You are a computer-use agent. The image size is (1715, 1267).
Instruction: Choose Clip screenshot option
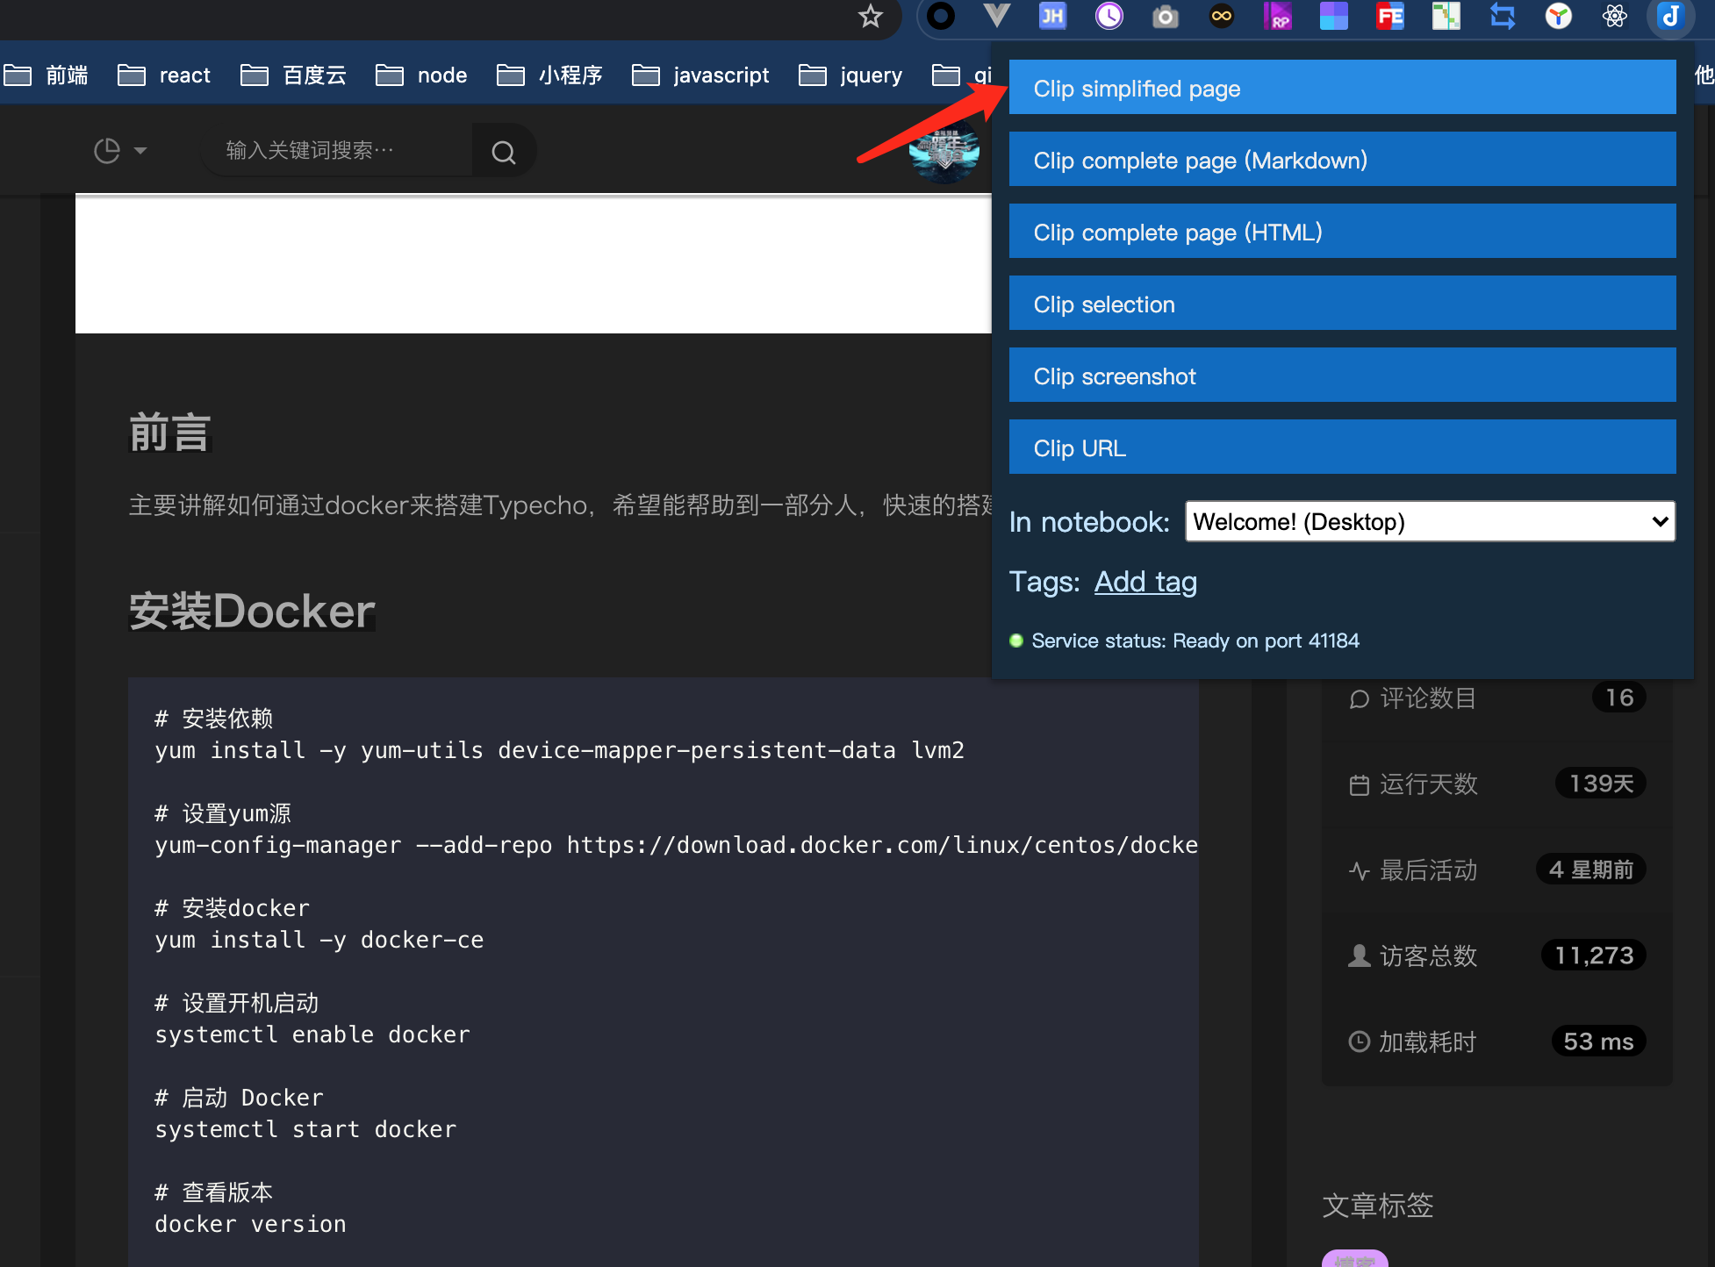(1342, 376)
